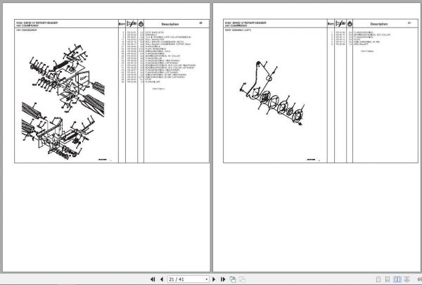Click the Description header on the left page

[170, 24]
